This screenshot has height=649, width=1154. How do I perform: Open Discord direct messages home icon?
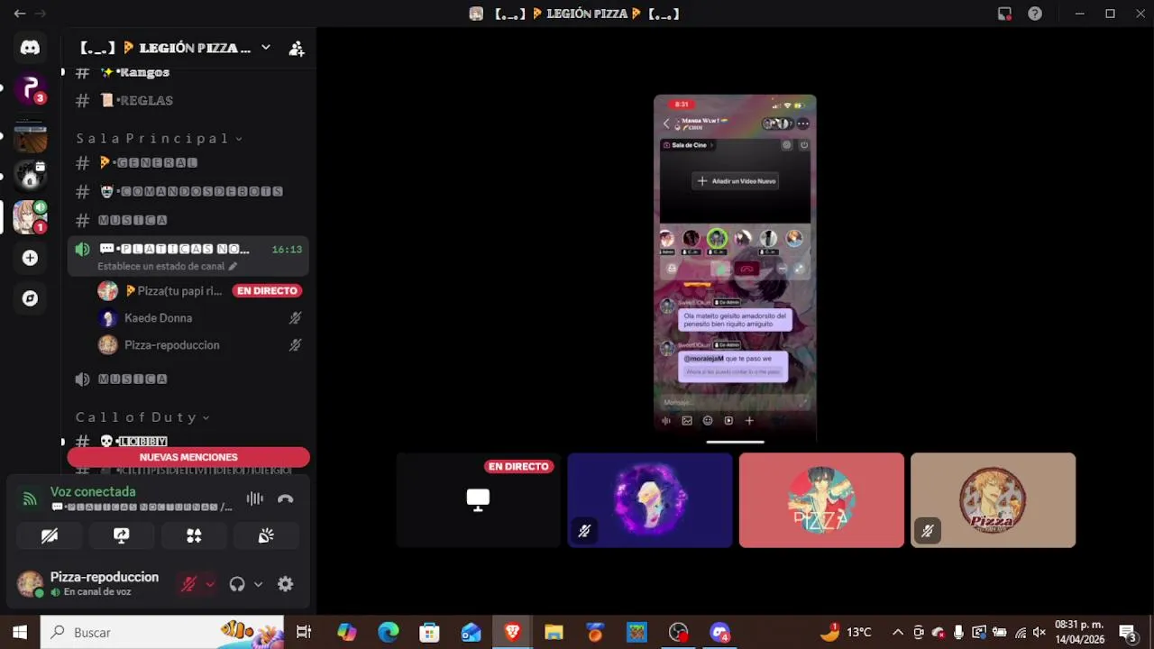tap(30, 48)
